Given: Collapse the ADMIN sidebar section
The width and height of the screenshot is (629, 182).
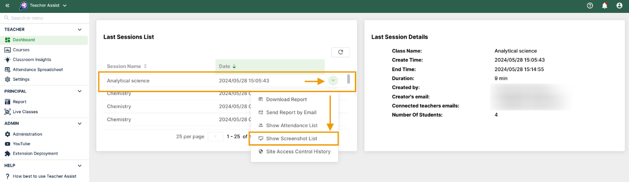Looking at the screenshot, I should (x=80, y=123).
